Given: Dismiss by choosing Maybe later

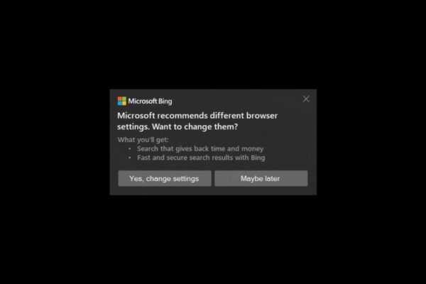Looking at the screenshot, I should [261, 178].
